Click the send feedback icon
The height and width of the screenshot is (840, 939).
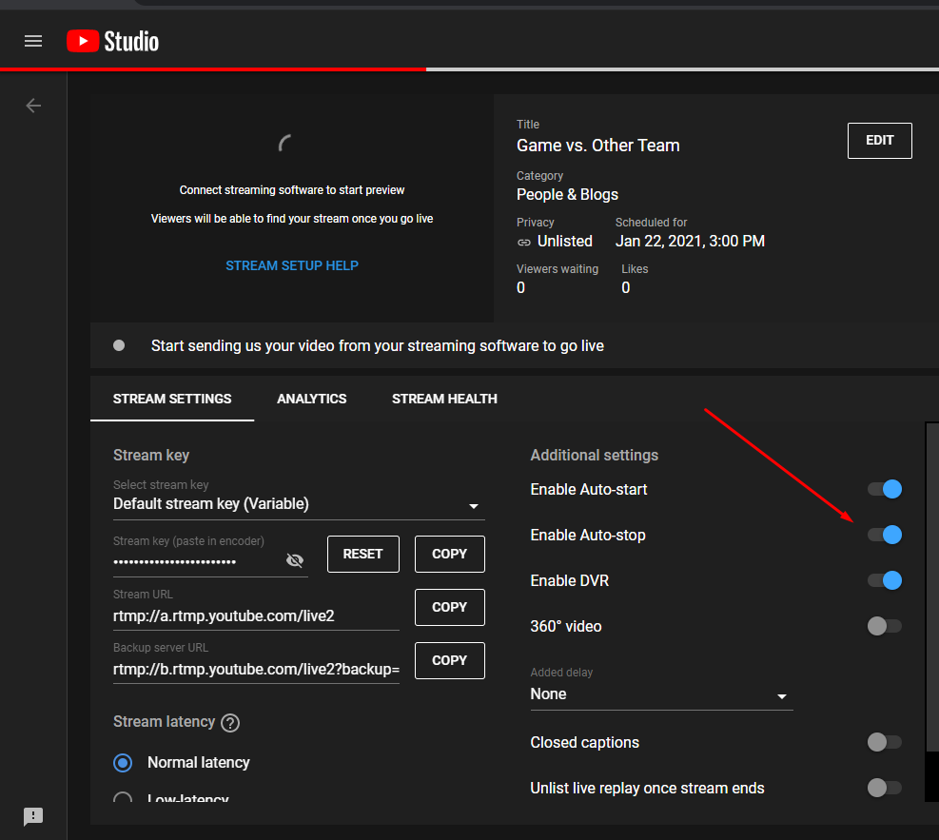coord(33,816)
